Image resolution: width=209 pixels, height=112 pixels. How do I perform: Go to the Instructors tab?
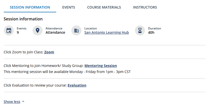point(145,7)
